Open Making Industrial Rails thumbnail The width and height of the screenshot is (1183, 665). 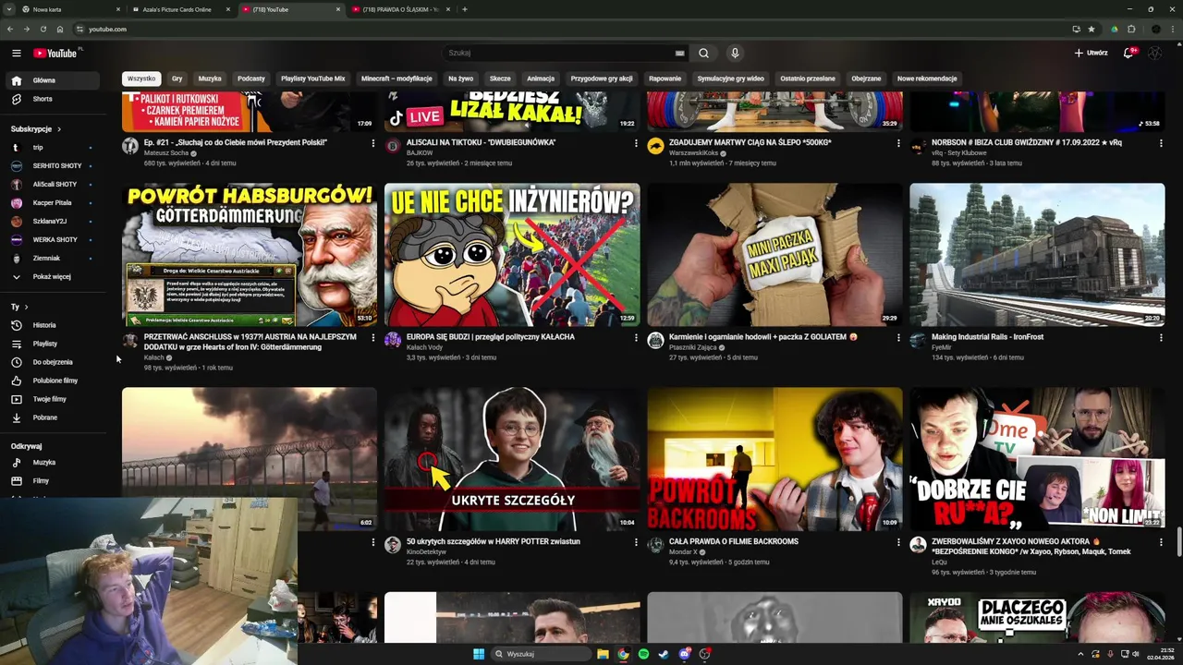click(x=1037, y=255)
